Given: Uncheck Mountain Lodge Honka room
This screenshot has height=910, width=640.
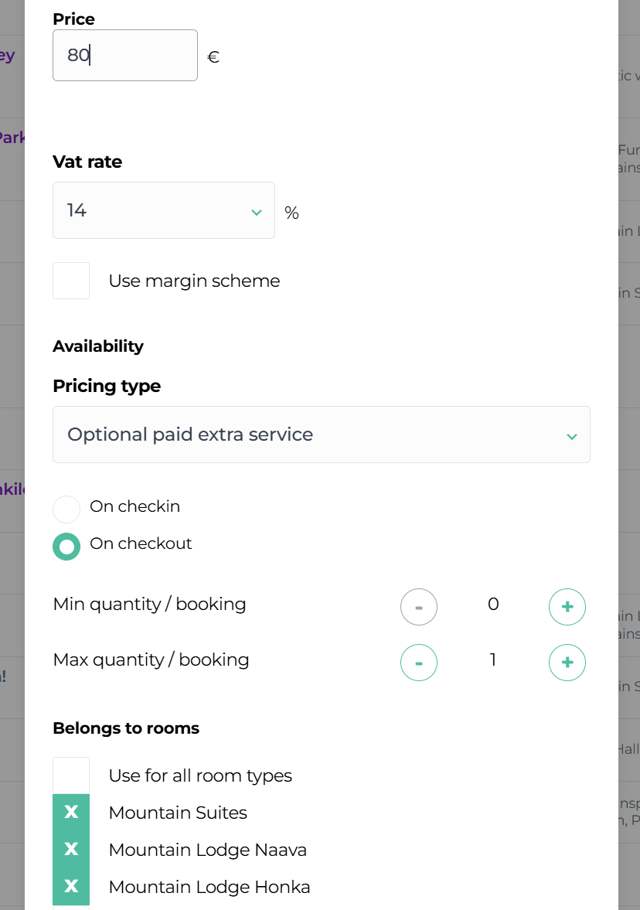Looking at the screenshot, I should click(x=71, y=887).
